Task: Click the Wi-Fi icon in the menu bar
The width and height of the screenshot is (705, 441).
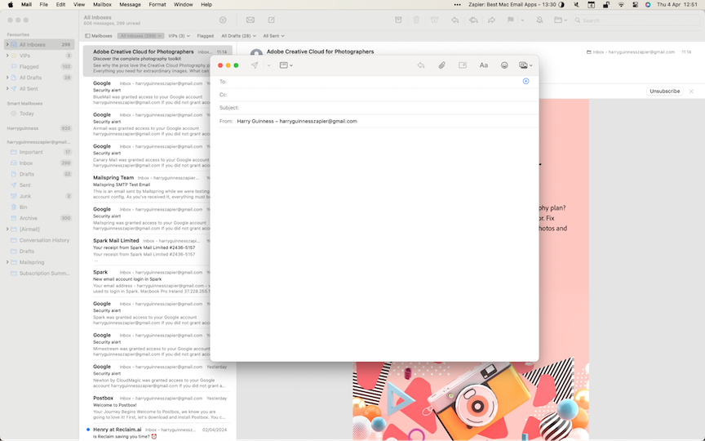Action: tap(621, 5)
